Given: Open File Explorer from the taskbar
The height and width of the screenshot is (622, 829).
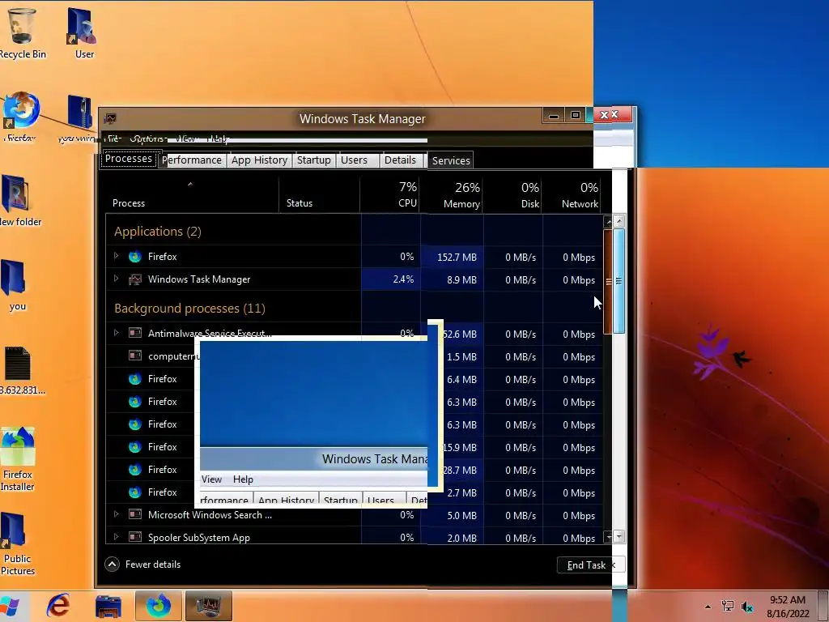Looking at the screenshot, I should click(x=108, y=606).
